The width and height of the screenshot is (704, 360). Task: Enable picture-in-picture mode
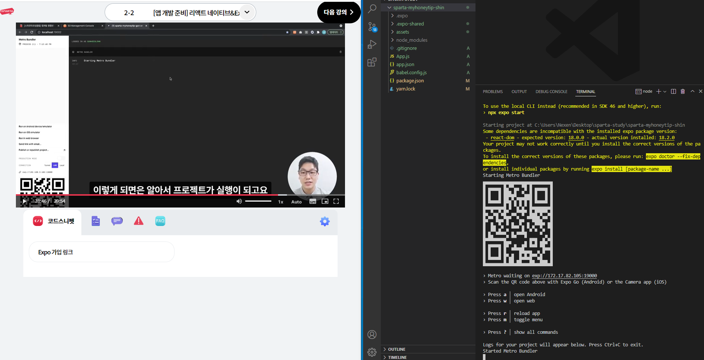pos(325,201)
